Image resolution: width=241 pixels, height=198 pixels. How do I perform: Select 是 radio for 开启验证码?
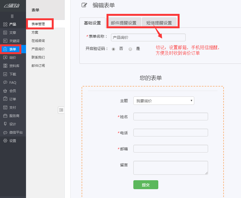[x=130, y=49]
